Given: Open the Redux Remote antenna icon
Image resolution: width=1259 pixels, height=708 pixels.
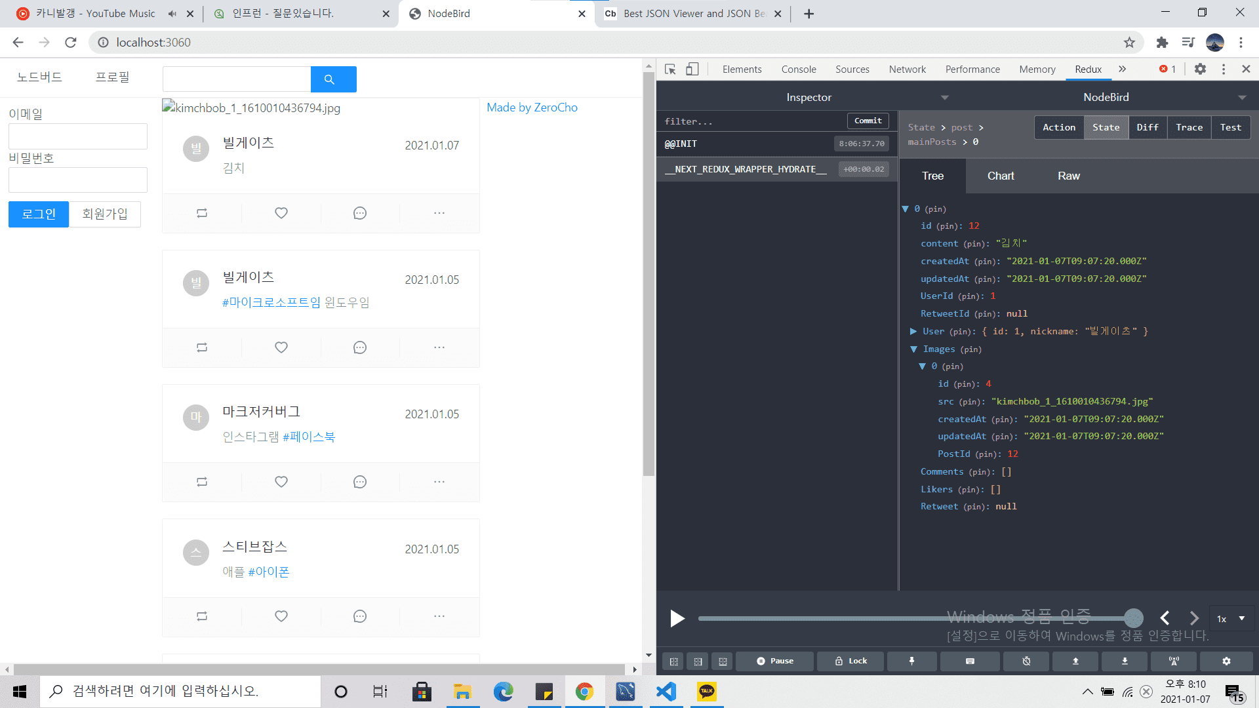Looking at the screenshot, I should [1174, 661].
